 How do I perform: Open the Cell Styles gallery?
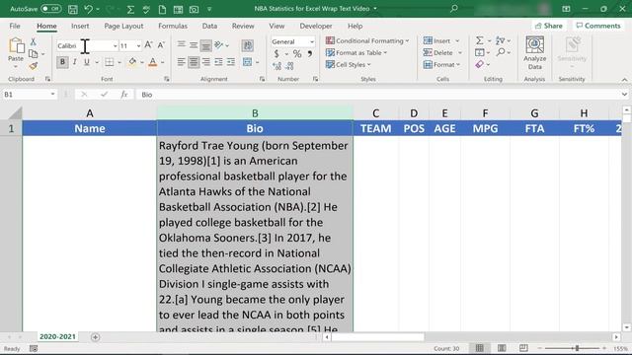click(x=349, y=64)
